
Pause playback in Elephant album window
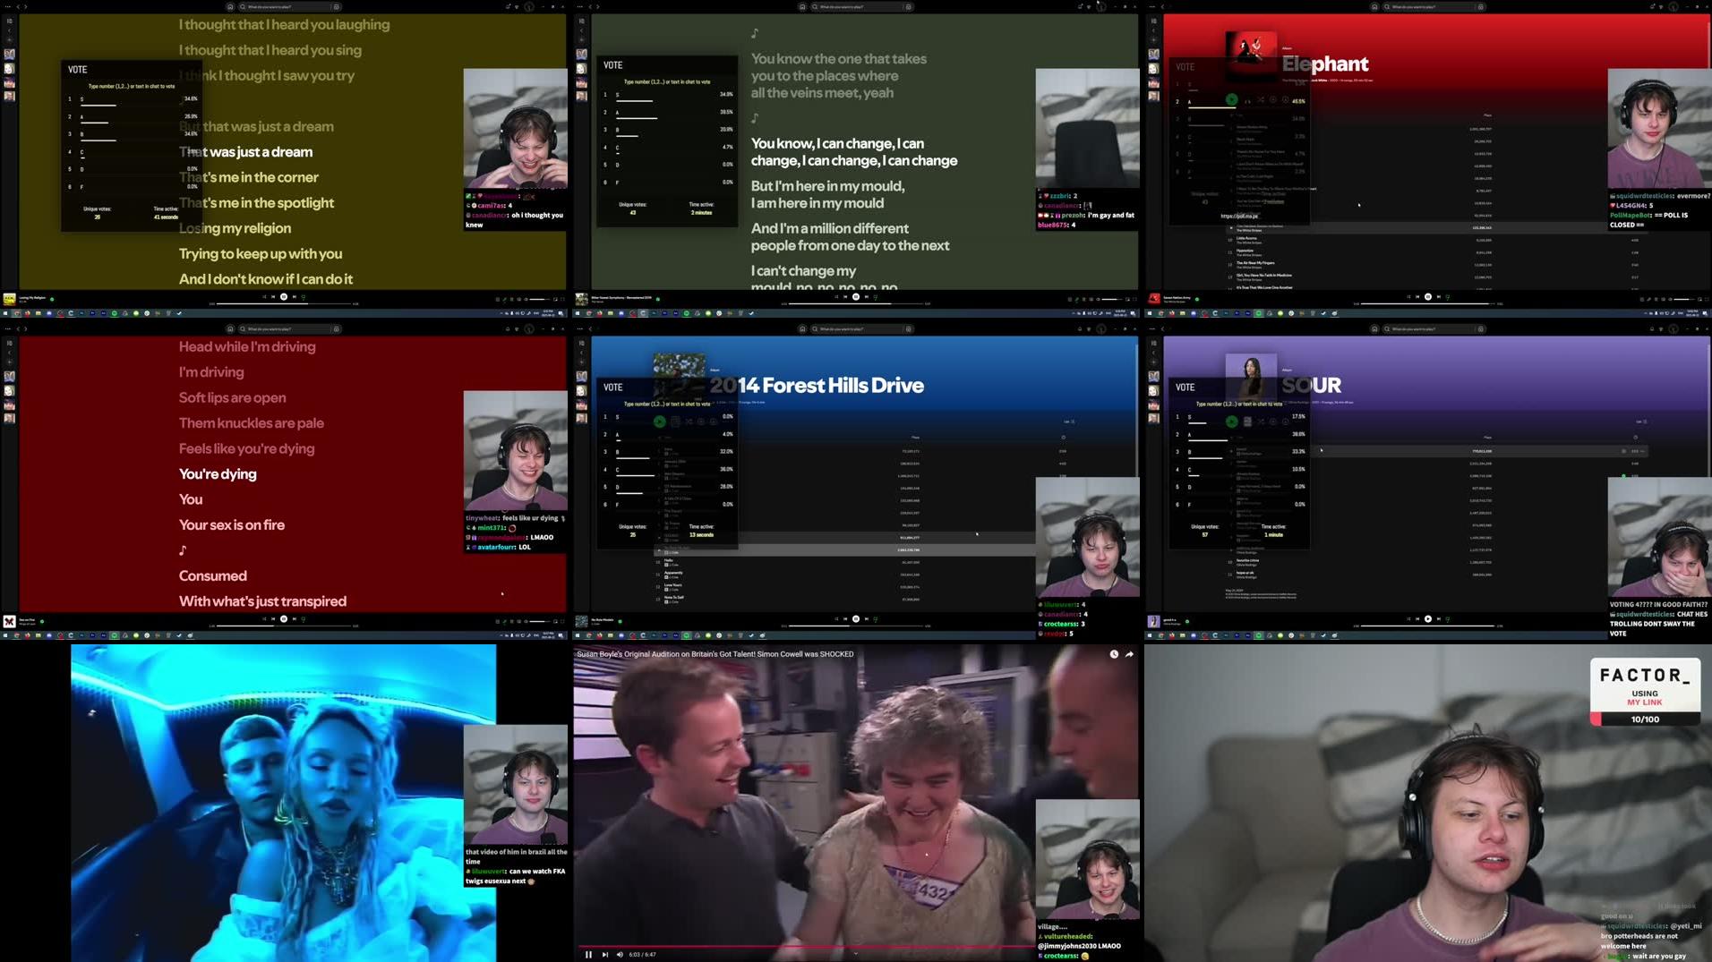pyautogui.click(x=1428, y=297)
